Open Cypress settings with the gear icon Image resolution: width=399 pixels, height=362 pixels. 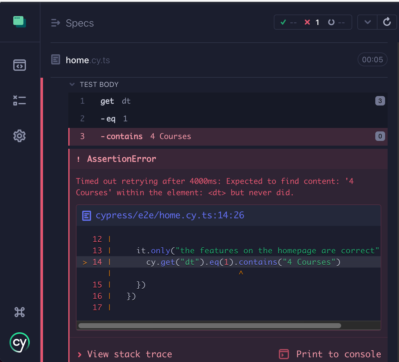pos(20,136)
